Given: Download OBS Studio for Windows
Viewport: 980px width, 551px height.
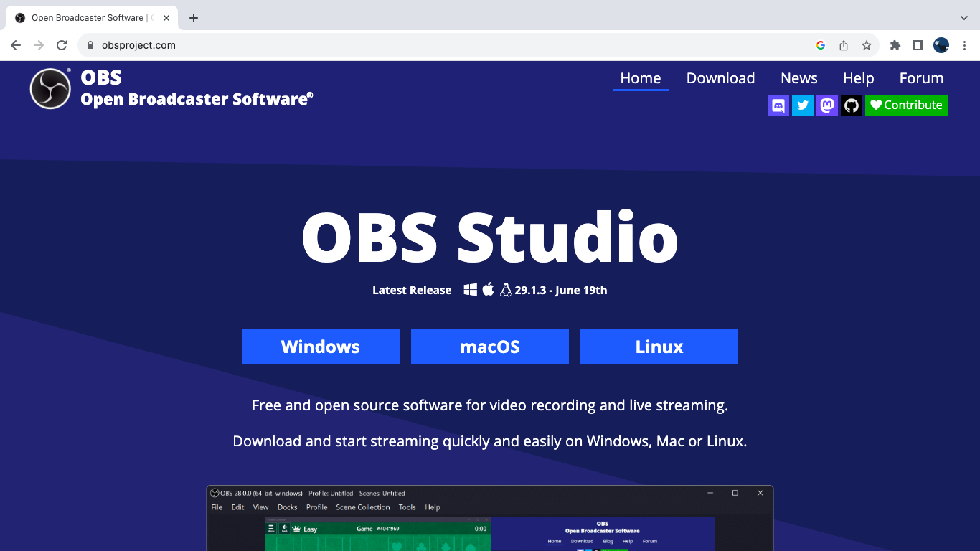Looking at the screenshot, I should click(x=320, y=347).
